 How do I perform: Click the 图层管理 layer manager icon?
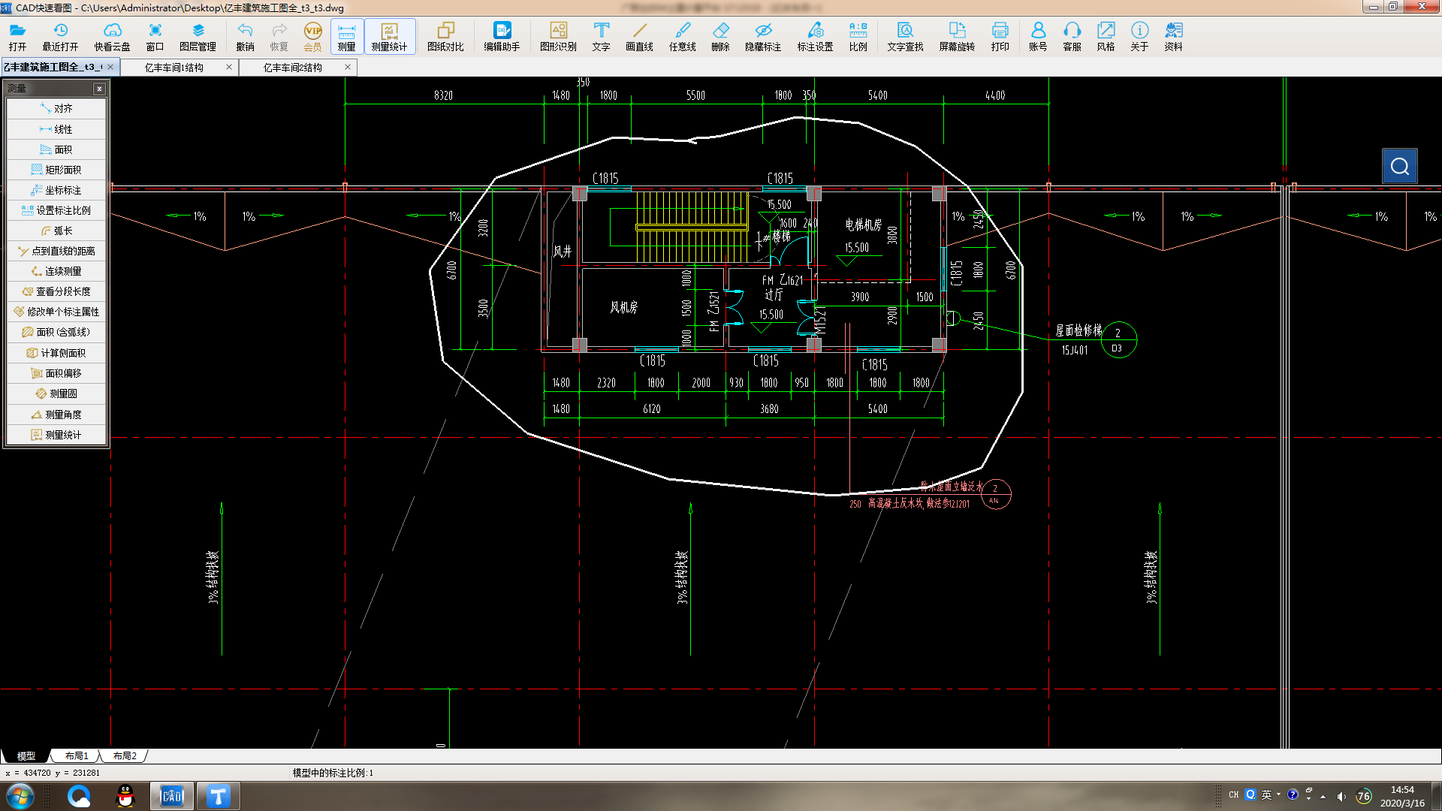click(198, 35)
